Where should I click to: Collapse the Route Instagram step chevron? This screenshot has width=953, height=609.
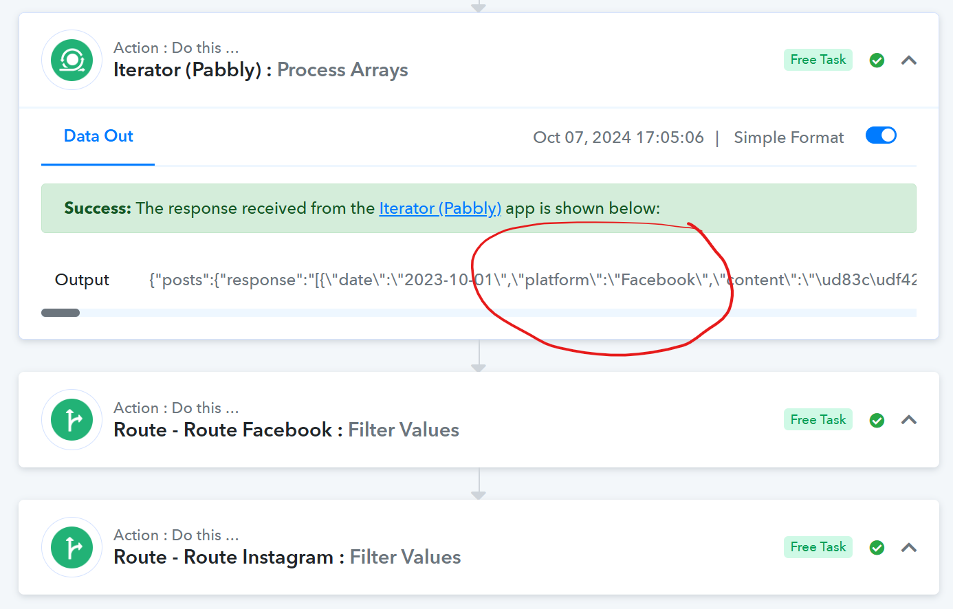(909, 547)
